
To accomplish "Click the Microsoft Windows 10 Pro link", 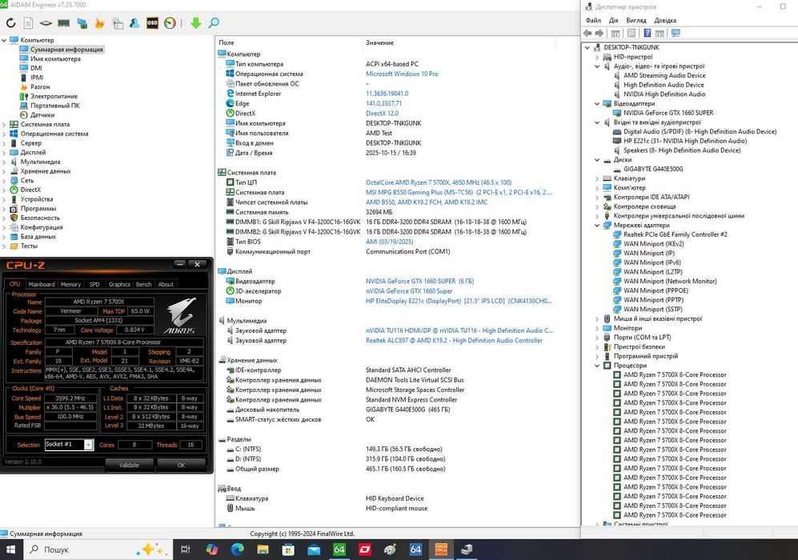I will click(x=402, y=74).
